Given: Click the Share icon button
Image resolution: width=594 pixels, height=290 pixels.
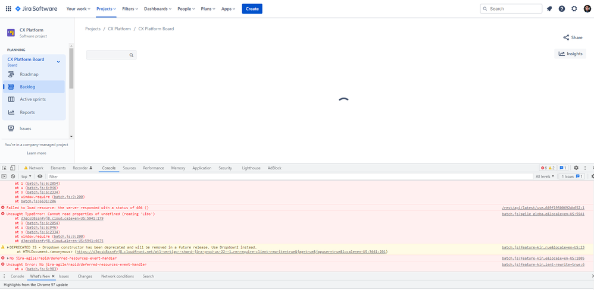Looking at the screenshot, I should point(566,37).
